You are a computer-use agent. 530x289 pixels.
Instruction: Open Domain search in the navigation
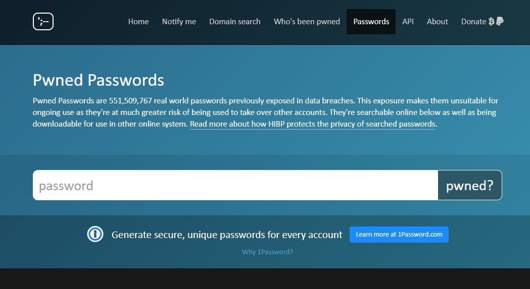(234, 22)
